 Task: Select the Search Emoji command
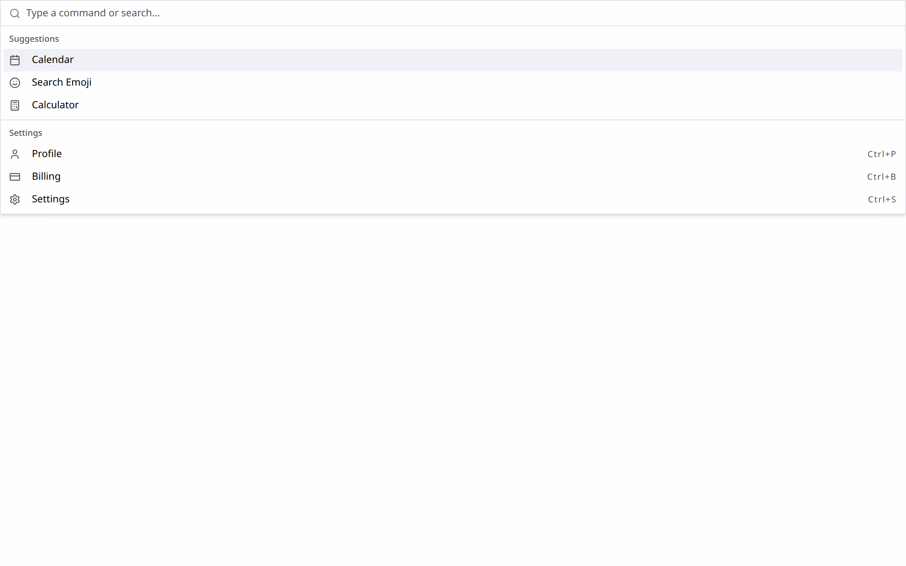point(453,82)
